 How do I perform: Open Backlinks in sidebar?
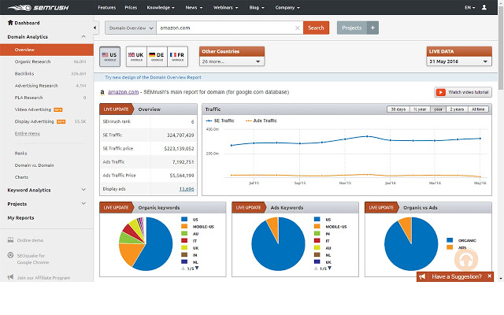(24, 73)
